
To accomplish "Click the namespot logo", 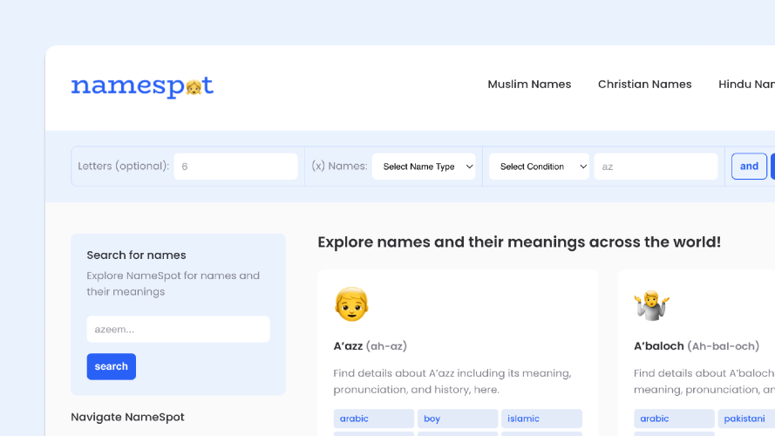I will 142,86.
